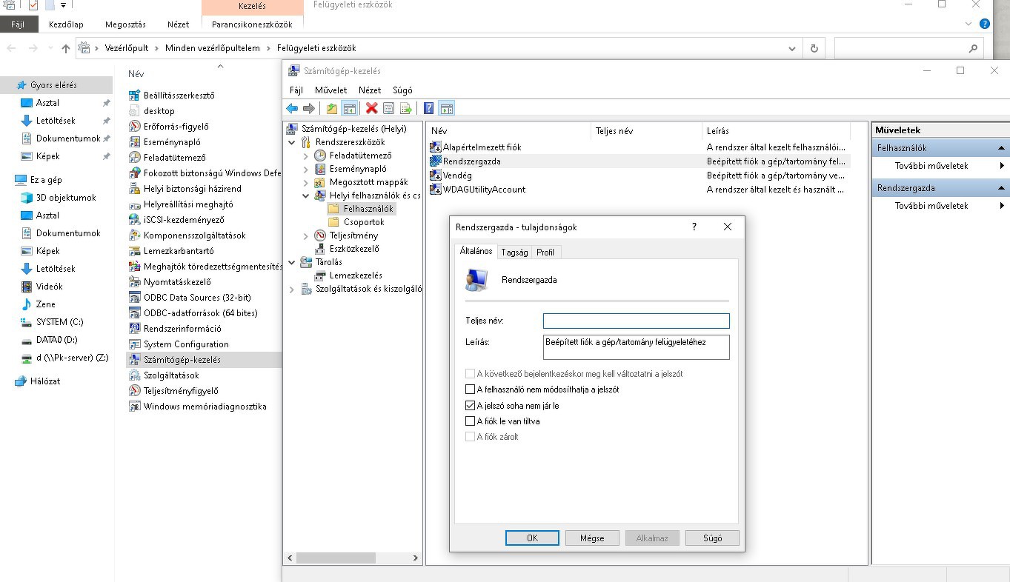
Task: Expand Teljesítmény in the console tree
Action: coord(306,235)
